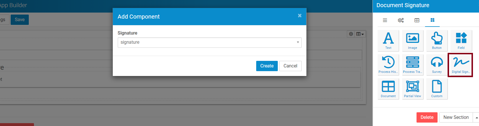Open the settings gears tab
This screenshot has height=126, width=479.
click(x=401, y=20)
